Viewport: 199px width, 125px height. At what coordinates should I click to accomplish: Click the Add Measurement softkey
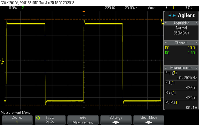click(x=83, y=120)
